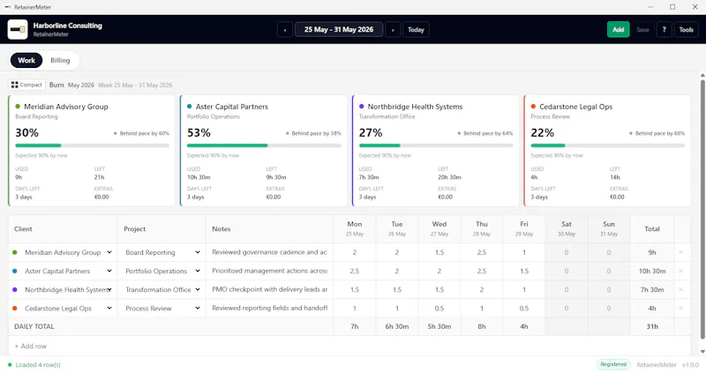Viewport: 706px width, 373px height.
Task: Switch to the Billing tab
Action: coord(60,60)
